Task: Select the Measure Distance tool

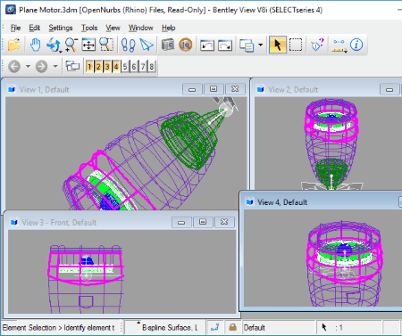Action: (x=339, y=45)
